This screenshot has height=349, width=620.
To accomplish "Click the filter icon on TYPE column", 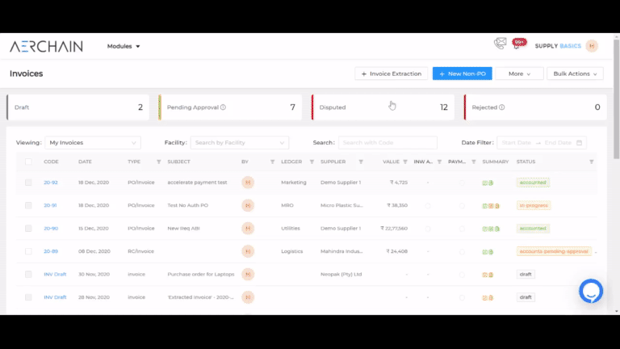I will 158,162.
